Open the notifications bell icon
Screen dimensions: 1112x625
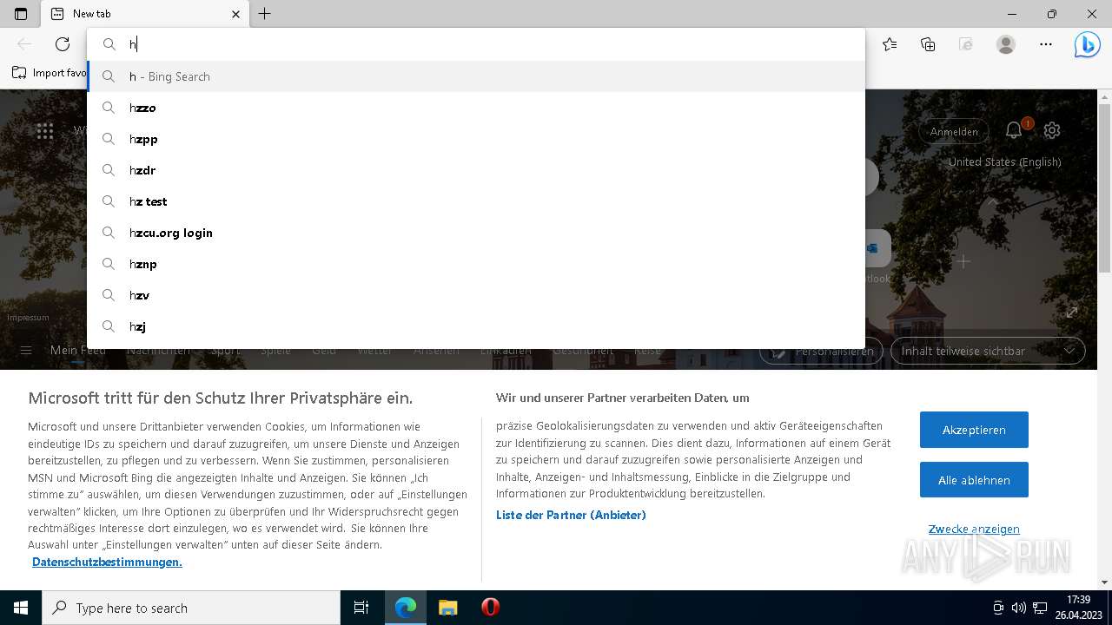[x=1014, y=130]
